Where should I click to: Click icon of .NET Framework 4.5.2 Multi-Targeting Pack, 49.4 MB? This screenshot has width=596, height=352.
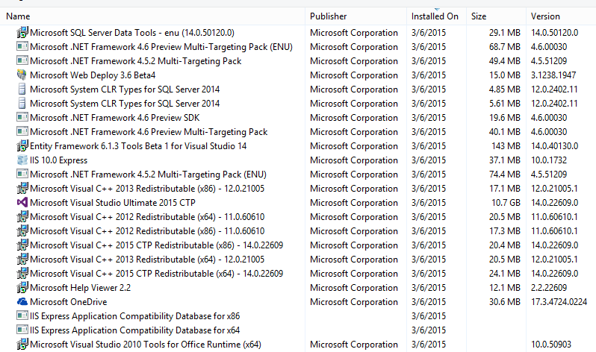pos(22,60)
